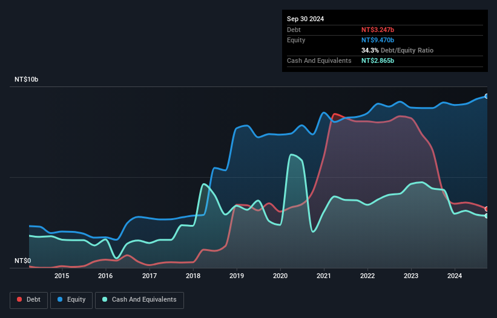497x318 pixels.
Task: Click the 2016 x-axis label
Action: [105, 276]
